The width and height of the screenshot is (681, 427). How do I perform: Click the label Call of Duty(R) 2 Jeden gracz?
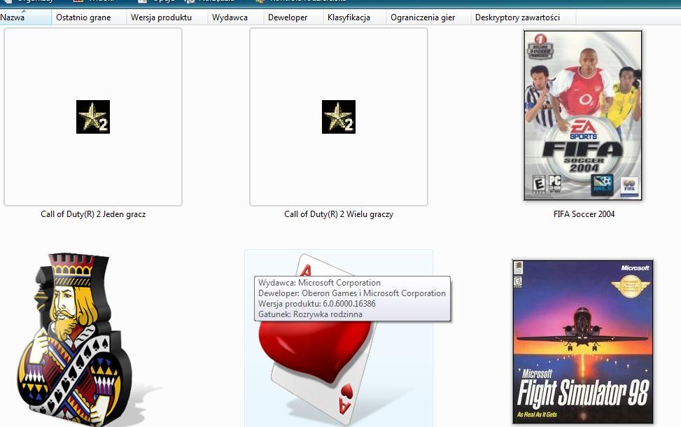point(93,214)
